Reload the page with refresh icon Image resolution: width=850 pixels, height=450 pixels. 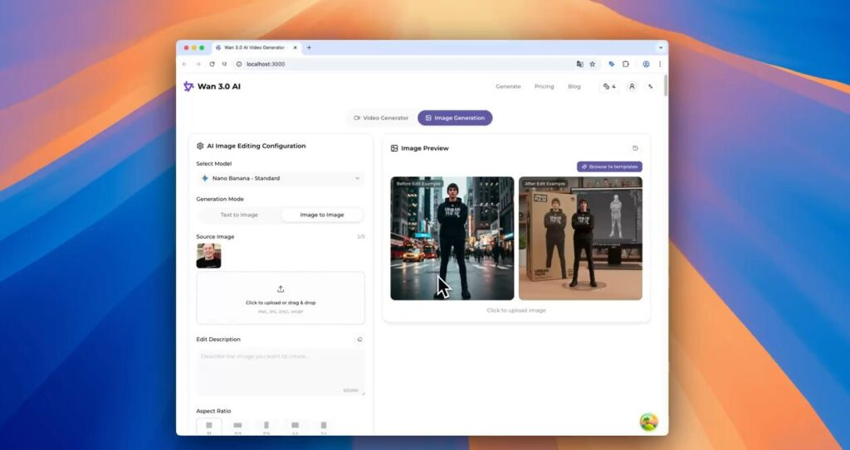[x=212, y=64]
